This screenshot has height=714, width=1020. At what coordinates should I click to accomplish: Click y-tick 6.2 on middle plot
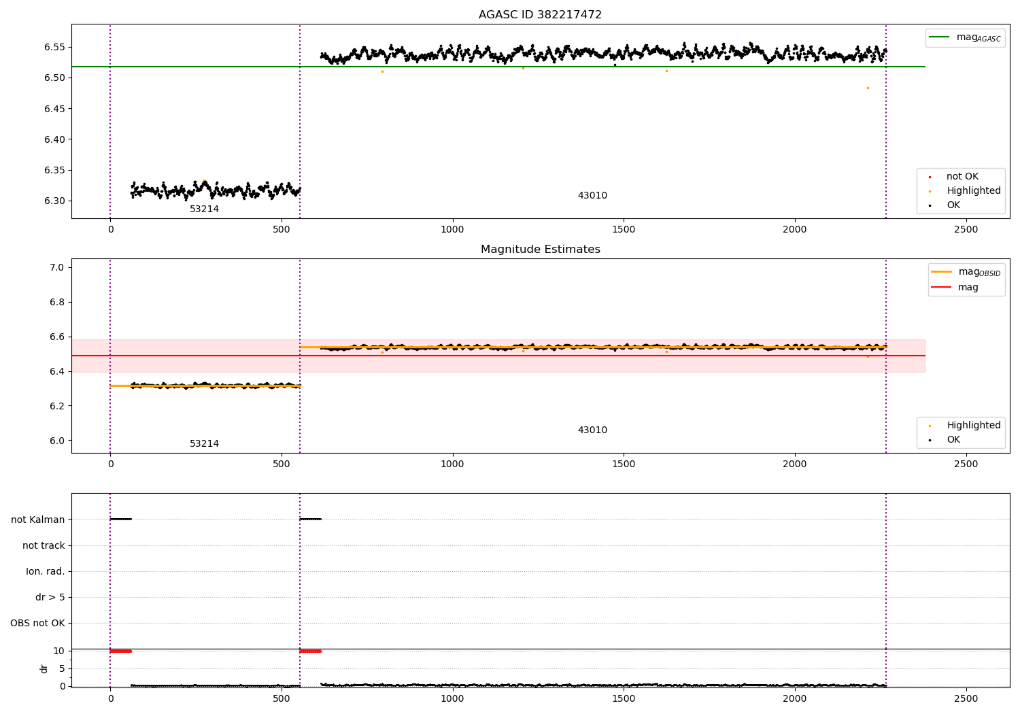(57, 406)
